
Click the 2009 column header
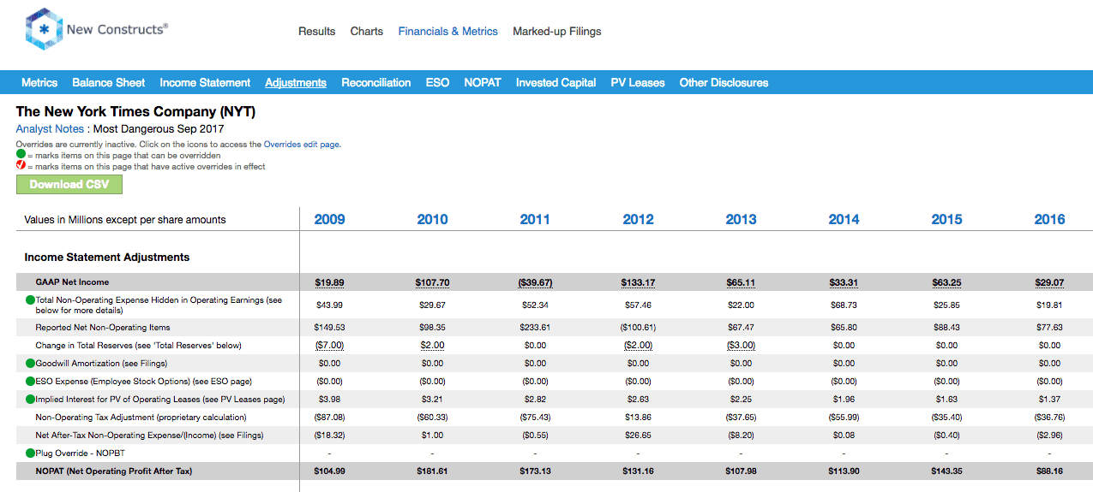pos(330,220)
